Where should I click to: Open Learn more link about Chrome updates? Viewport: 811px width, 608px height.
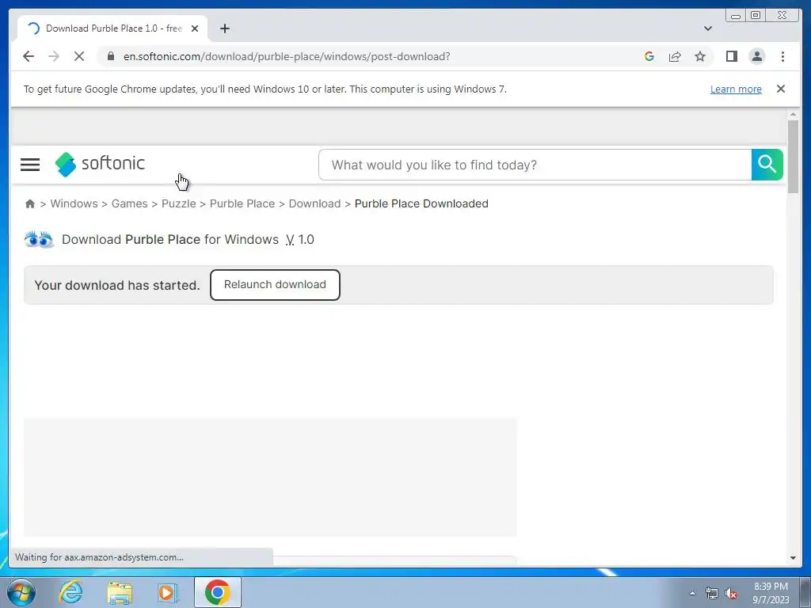tap(736, 89)
